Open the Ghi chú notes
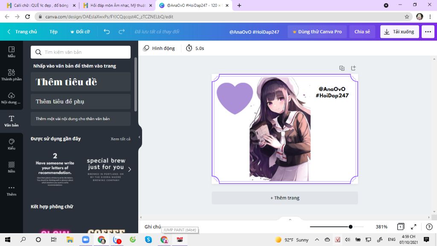The image size is (437, 246). [x=153, y=227]
